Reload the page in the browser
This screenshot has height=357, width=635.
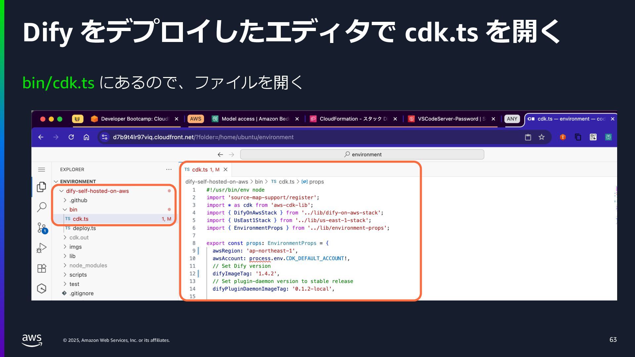(x=71, y=137)
